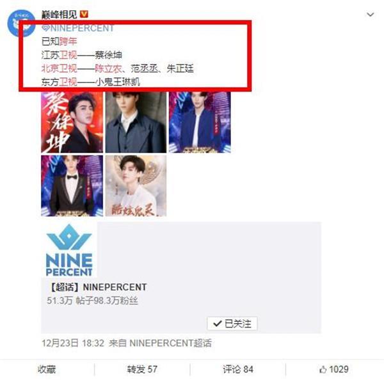Image resolution: width=384 pixels, height=380 pixels.
Task: Click 转发 57 to repost
Action: tap(142, 369)
